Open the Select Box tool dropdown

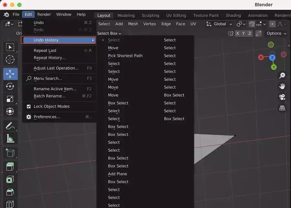pyautogui.click(x=109, y=34)
